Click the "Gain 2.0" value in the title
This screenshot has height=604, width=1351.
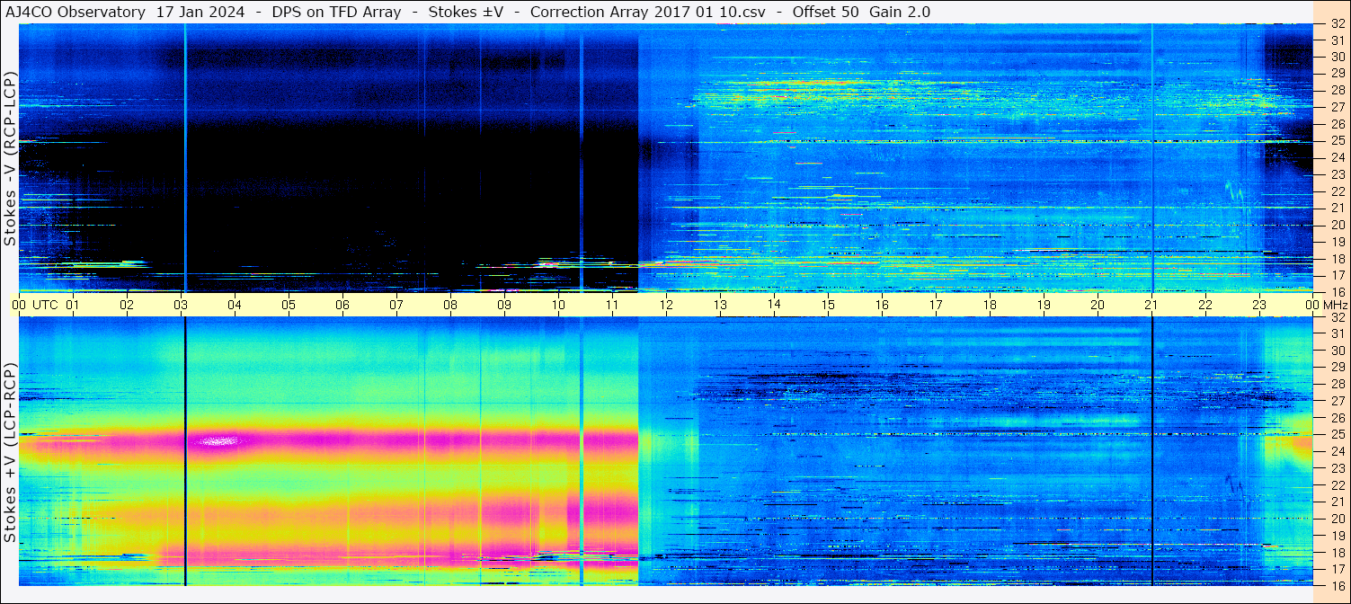900,12
